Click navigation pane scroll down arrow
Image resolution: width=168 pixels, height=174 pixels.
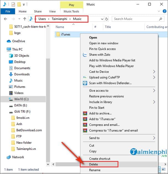click(48, 164)
